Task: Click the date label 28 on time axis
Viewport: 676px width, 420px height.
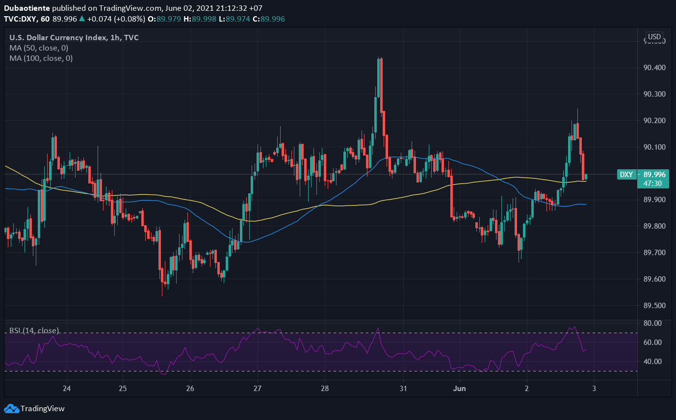Action: point(324,389)
